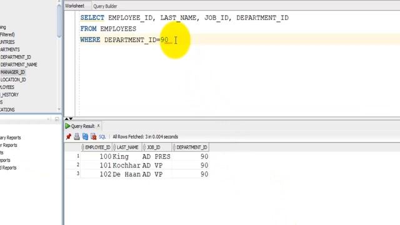Close the Query Result tab
Image resolution: width=400 pixels, height=225 pixels.
(99, 126)
